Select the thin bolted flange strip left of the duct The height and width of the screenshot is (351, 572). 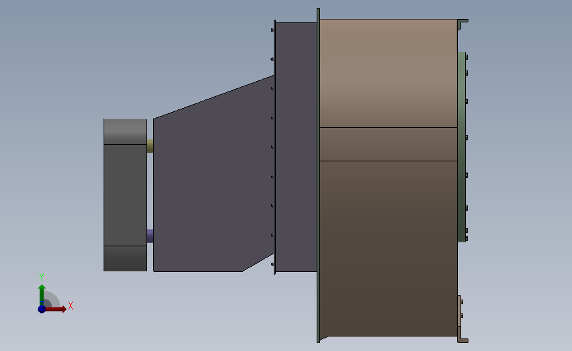pyautogui.click(x=274, y=147)
